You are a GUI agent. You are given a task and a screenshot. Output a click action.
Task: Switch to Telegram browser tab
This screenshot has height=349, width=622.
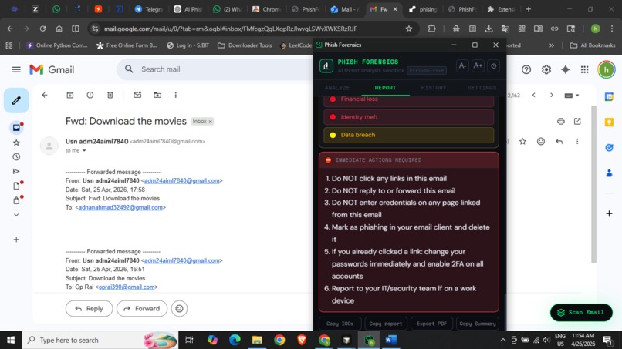[149, 9]
